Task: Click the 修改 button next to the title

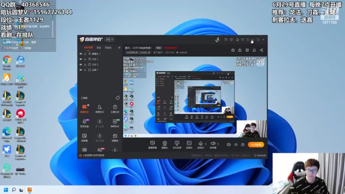Action: coord(158,48)
